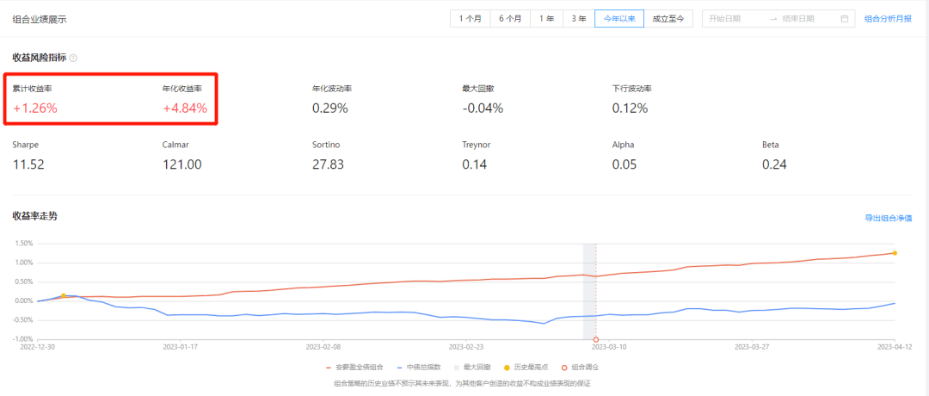Click the yellow 历史最高点 marker at chart end
This screenshot has width=929, height=396.
tap(895, 253)
